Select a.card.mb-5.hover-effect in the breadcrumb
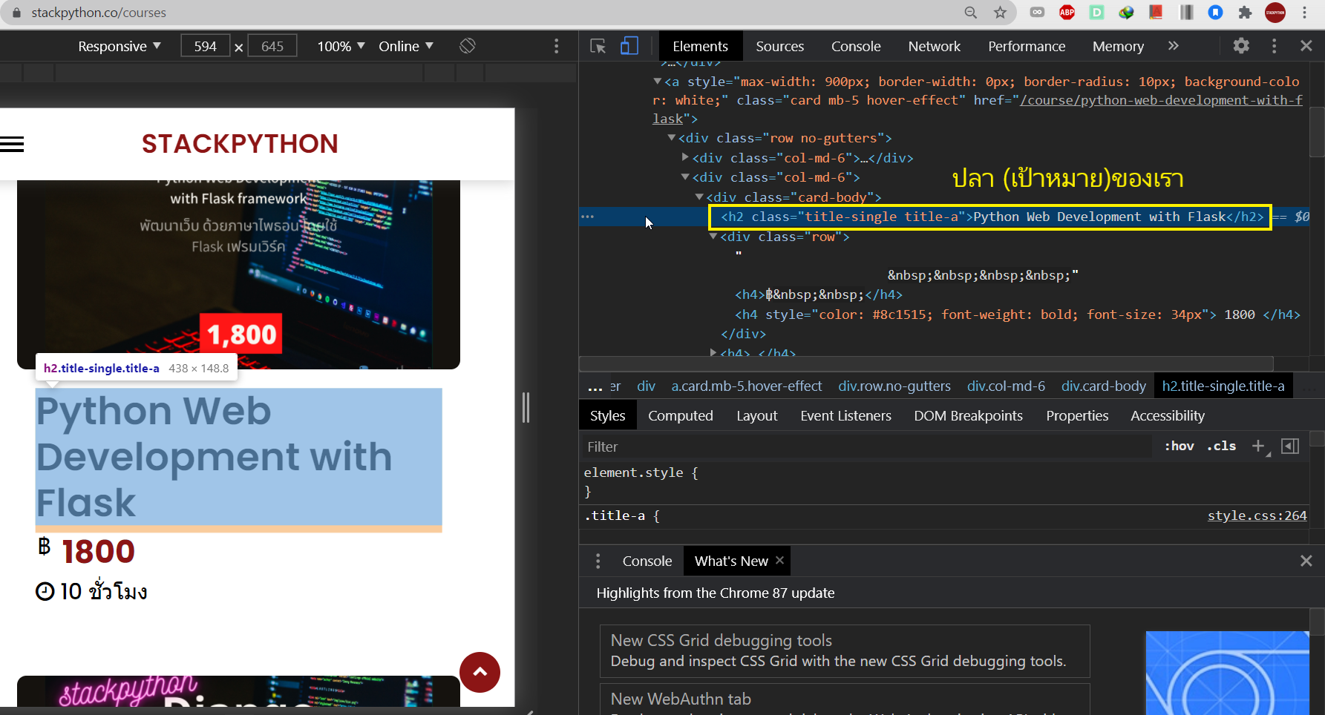This screenshot has height=715, width=1325. 746,386
